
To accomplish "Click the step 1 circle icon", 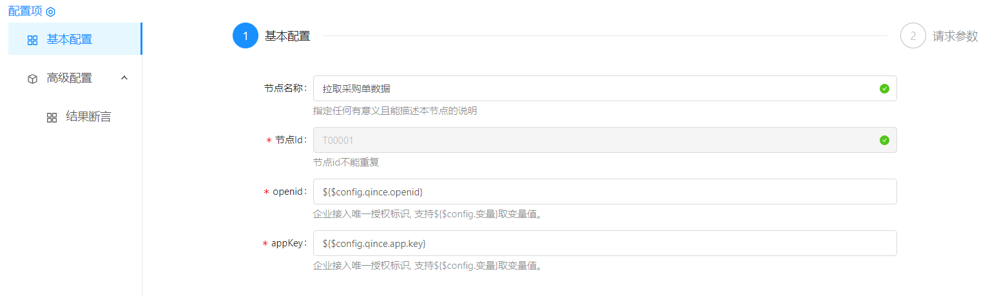I will (245, 36).
